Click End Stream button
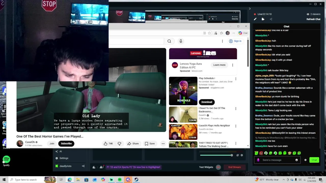The height and width of the screenshot is (183, 326). tap(234, 167)
